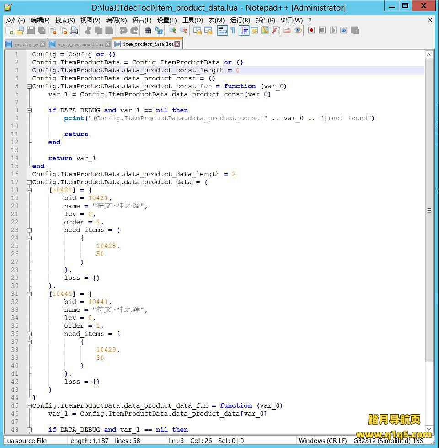This screenshot has width=439, height=448.
Task: Open Find dialog with binoculars icon
Action: pyautogui.click(x=148, y=31)
